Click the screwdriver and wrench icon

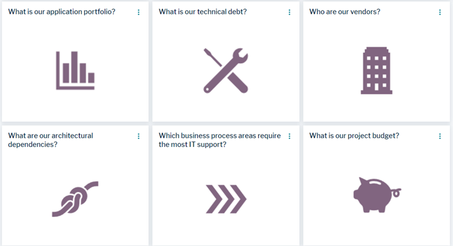pyautogui.click(x=225, y=70)
